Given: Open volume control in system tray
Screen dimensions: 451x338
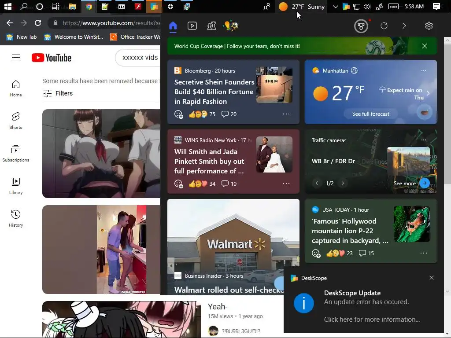Looking at the screenshot, I should point(367,7).
